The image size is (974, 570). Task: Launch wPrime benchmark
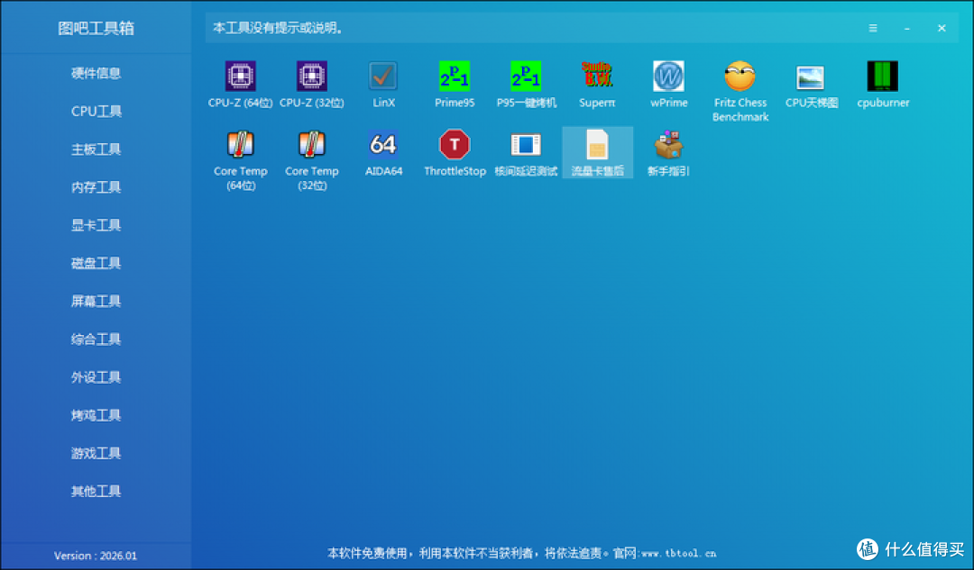[x=669, y=85]
